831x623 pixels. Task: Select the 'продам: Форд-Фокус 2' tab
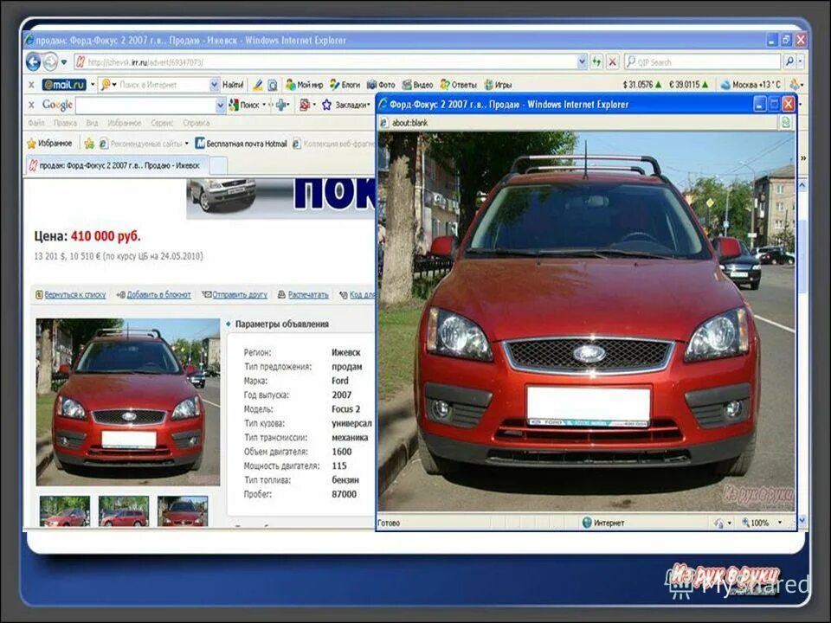[x=117, y=166]
